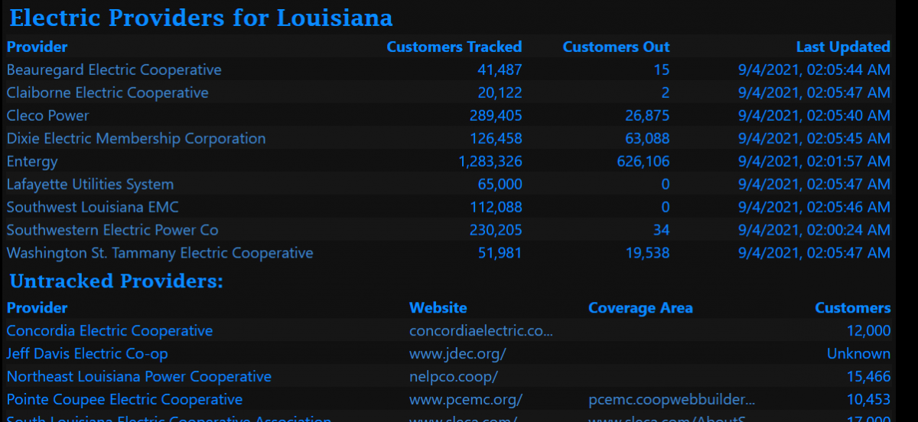Click the tracked Provider column header
The height and width of the screenshot is (422, 918).
coord(37,47)
